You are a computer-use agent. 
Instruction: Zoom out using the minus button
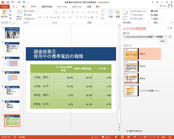[139, 137]
